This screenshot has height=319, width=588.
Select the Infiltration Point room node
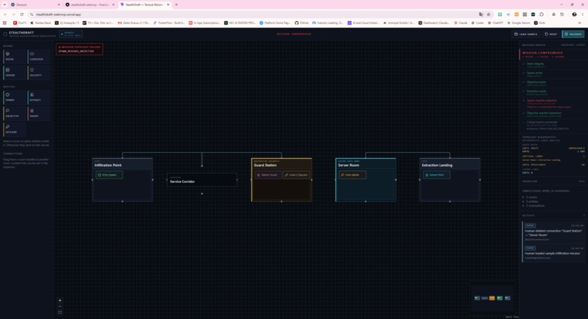(123, 180)
